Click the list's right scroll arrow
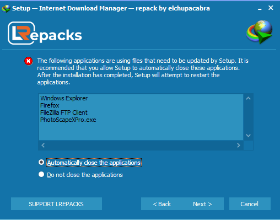Viewport: 280px width, 220px height. tap(239, 146)
